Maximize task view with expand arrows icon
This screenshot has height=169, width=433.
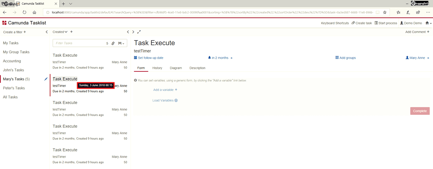click(x=139, y=32)
